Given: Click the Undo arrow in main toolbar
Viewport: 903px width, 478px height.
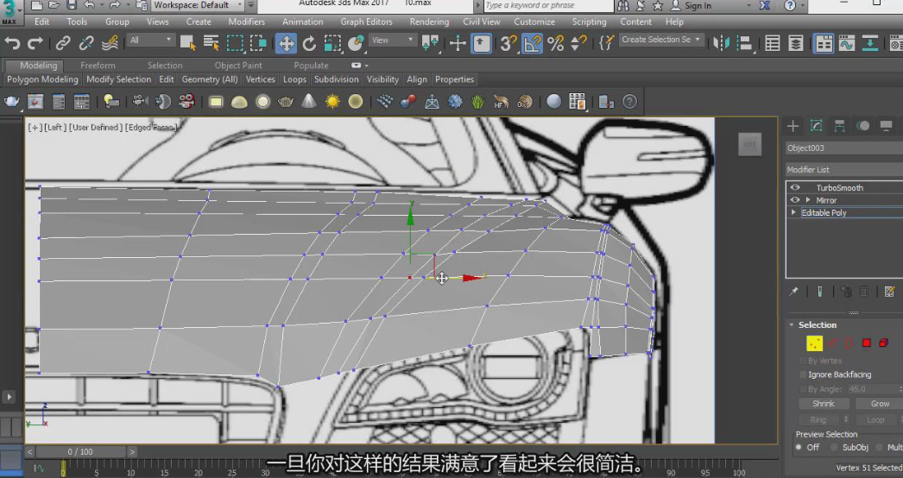Looking at the screenshot, I should [12, 43].
